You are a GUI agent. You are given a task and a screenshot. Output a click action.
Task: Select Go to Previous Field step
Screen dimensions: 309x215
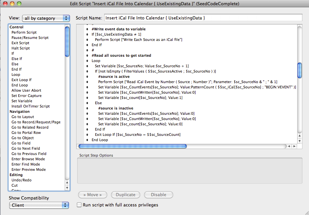(29, 154)
